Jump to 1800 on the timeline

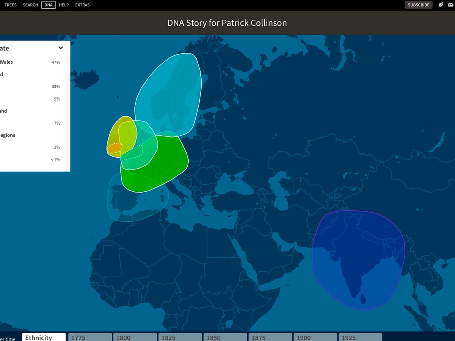pos(134,337)
